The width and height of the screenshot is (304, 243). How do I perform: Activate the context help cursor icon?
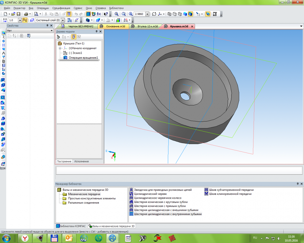tap(106, 14)
